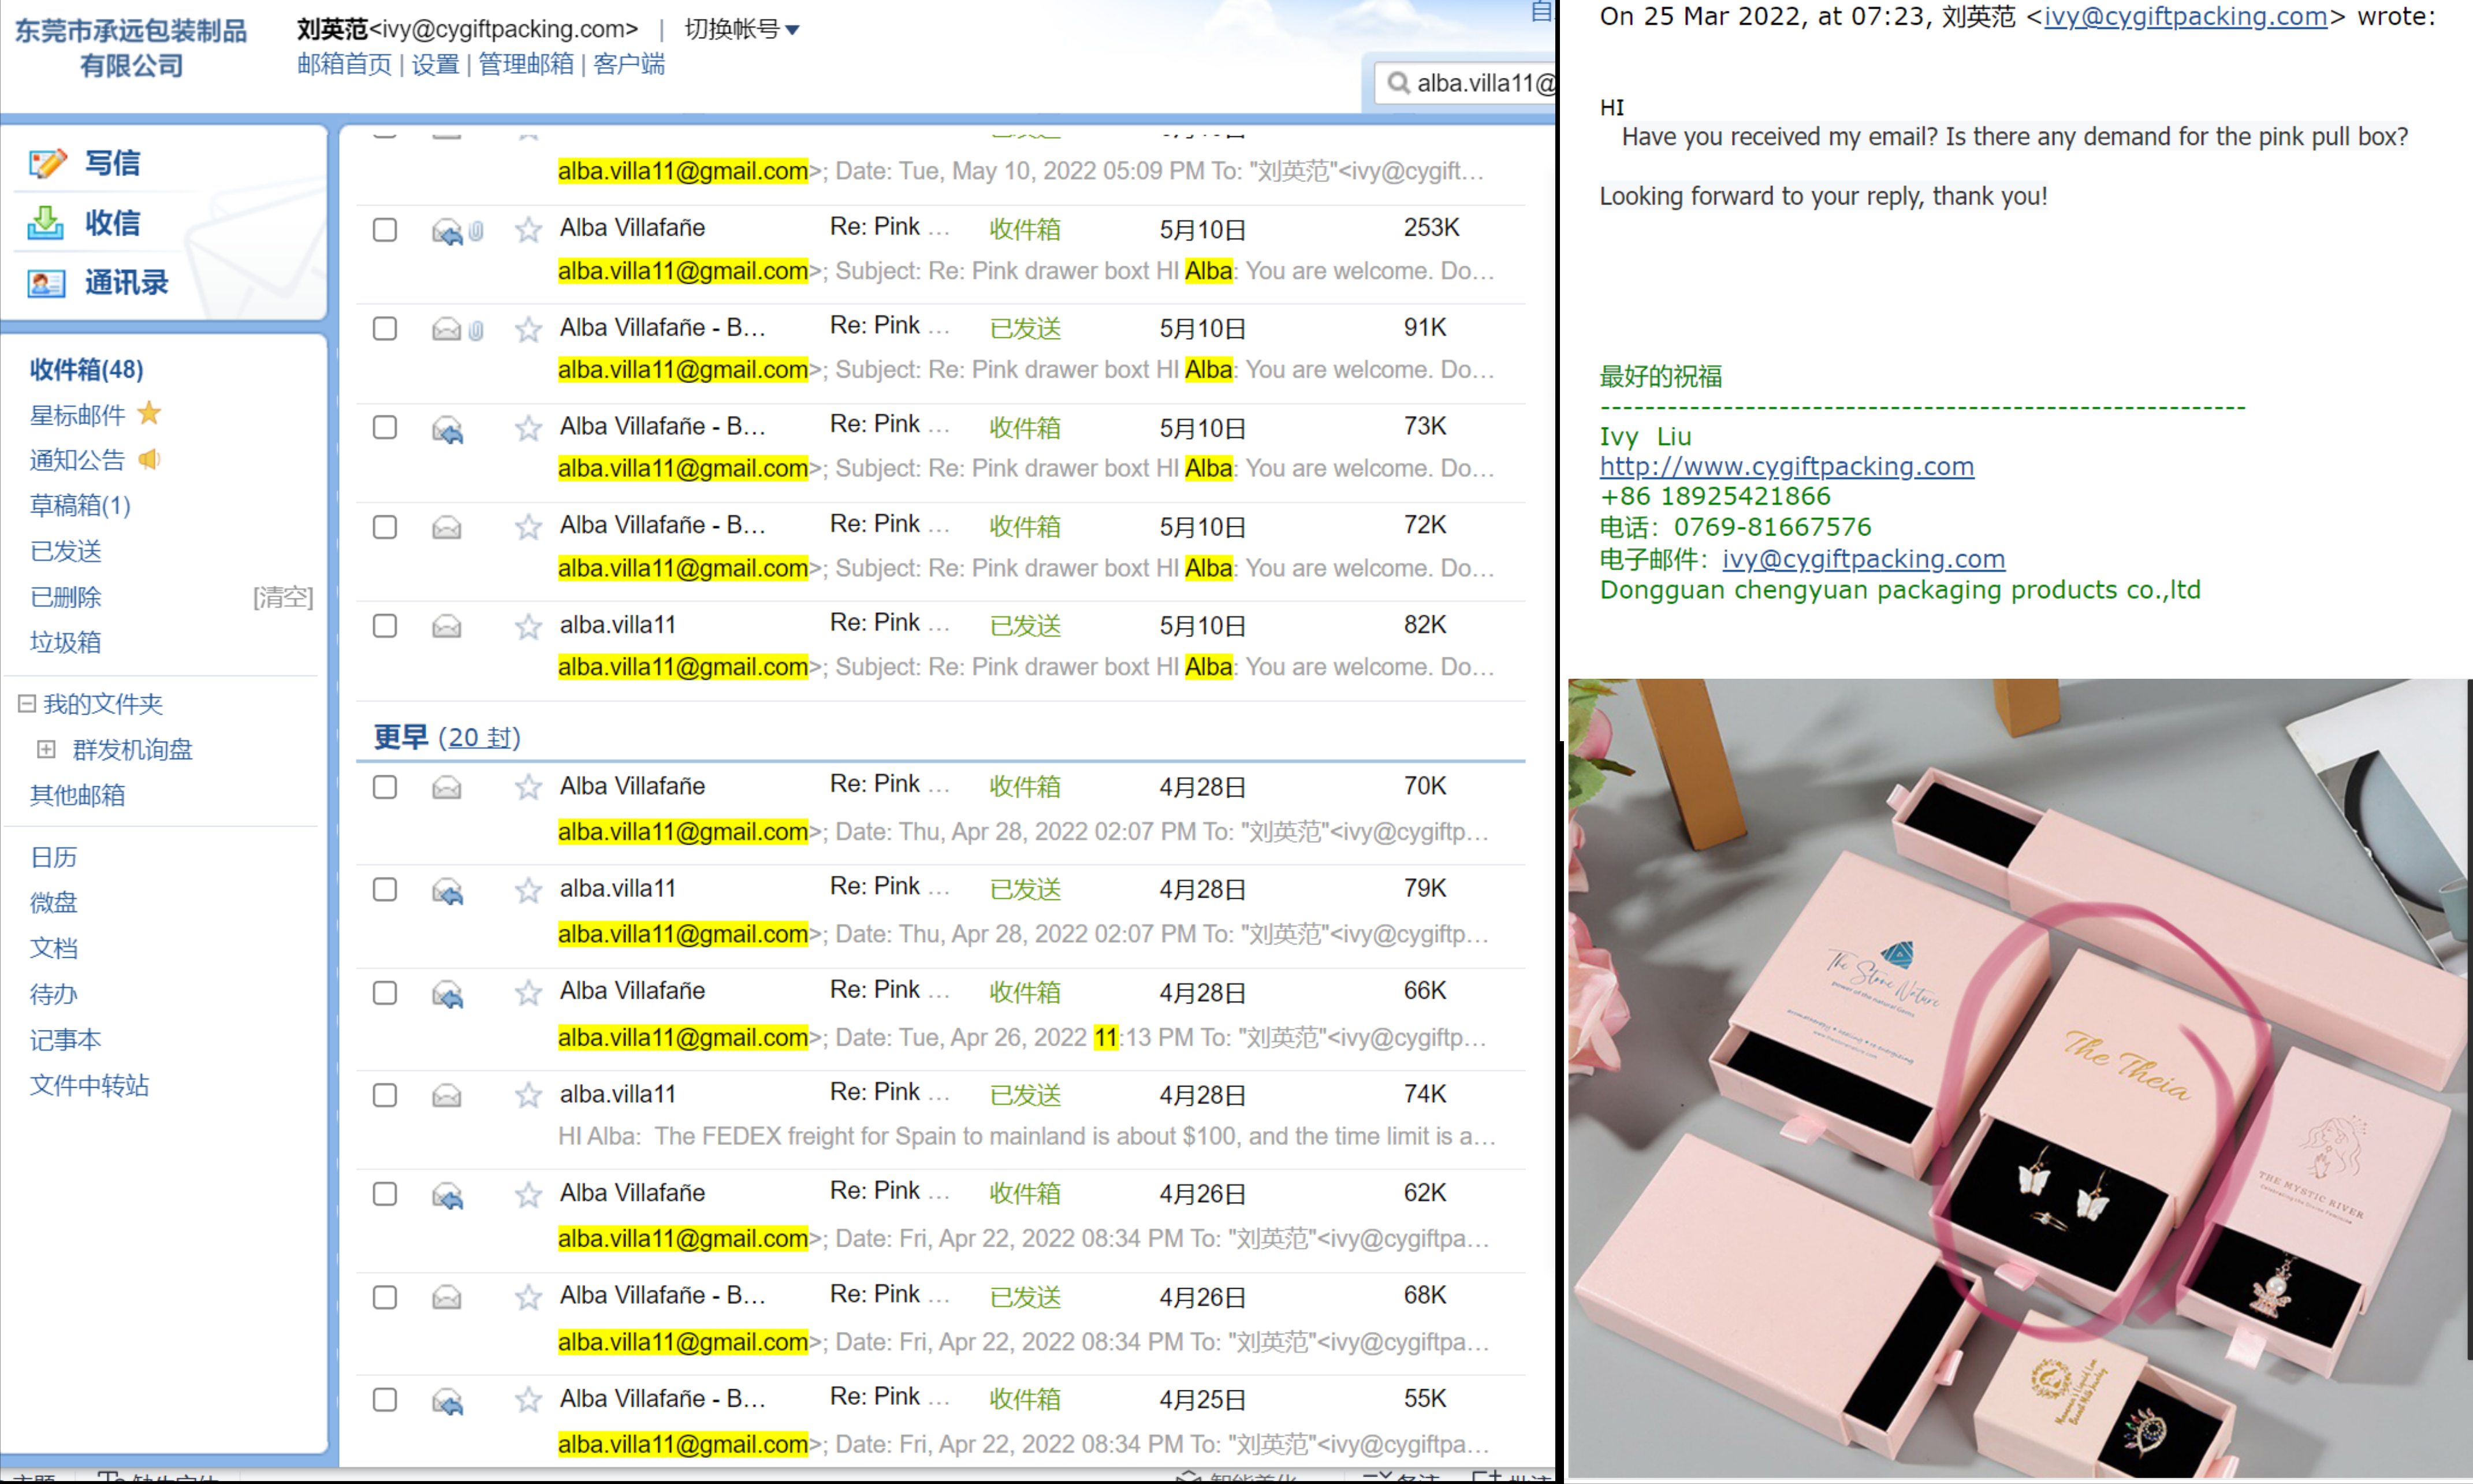2473x1484 pixels.
Task: Collapse the 更早 (20 封) email group
Action: click(x=447, y=737)
